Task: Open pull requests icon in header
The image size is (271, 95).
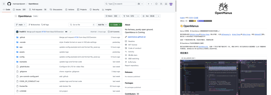Action: (161, 4)
